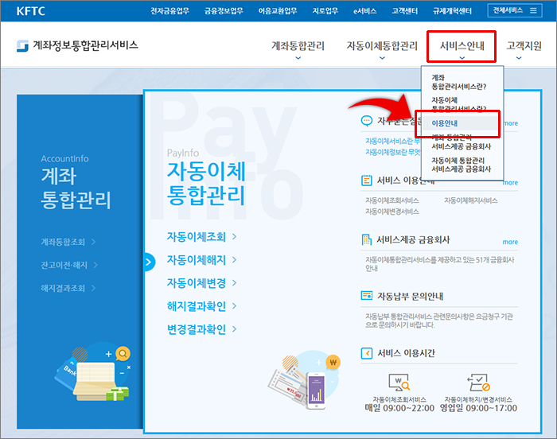Viewport: 557px width, 439px height.
Task: Click the speech bubble FAQ icon
Action: pyautogui.click(x=367, y=121)
